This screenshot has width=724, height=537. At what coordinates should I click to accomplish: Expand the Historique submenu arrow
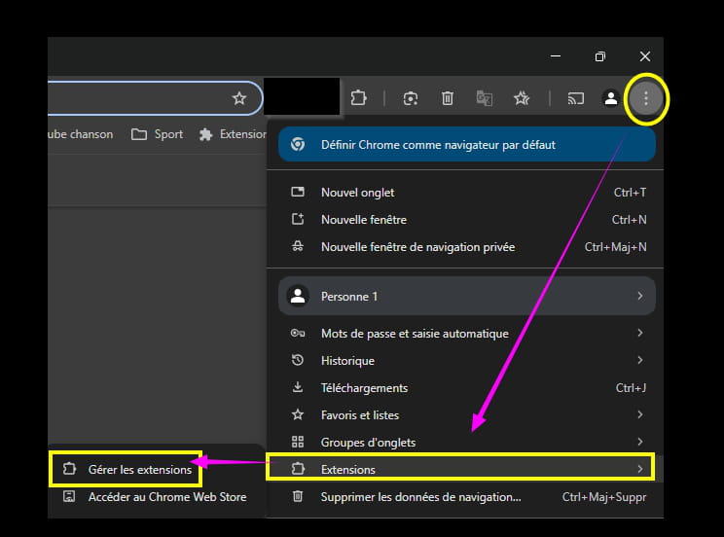tap(640, 360)
